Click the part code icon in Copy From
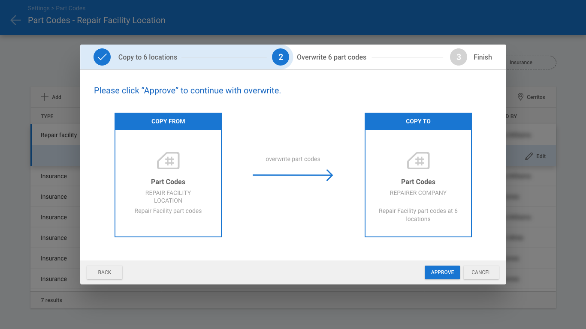The height and width of the screenshot is (329, 586). pos(168,161)
